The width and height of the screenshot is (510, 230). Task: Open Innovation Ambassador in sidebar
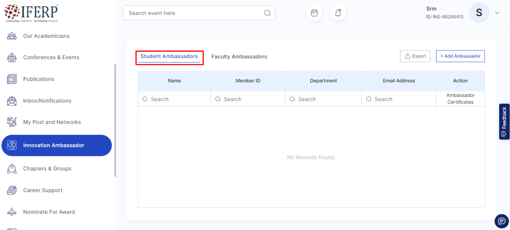click(x=57, y=145)
